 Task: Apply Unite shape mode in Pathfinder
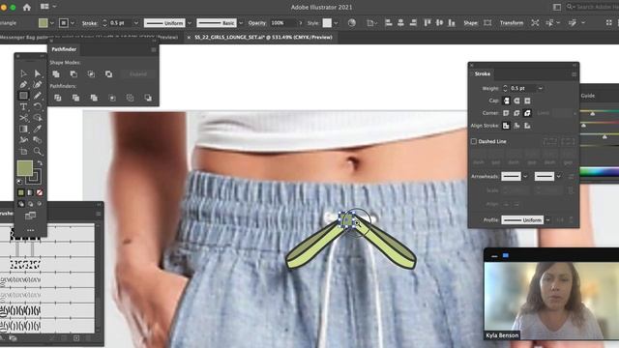pyautogui.click(x=56, y=74)
